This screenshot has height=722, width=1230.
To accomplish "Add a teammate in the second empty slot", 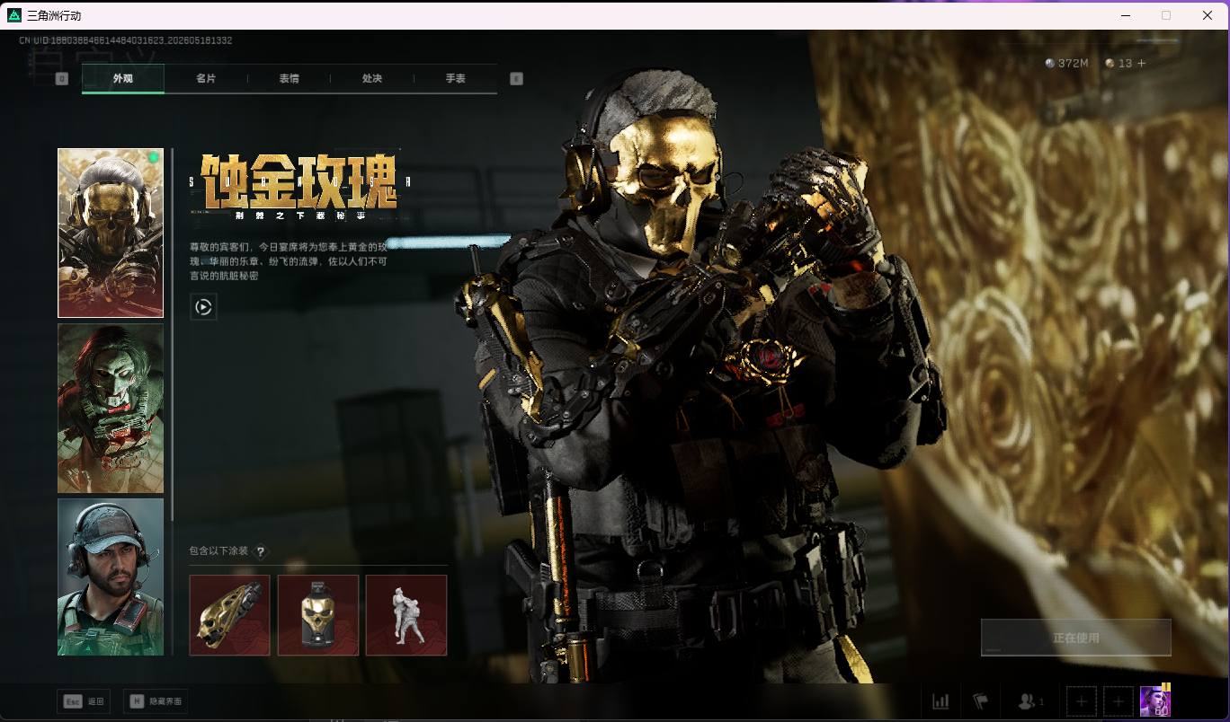I will pos(1119,701).
